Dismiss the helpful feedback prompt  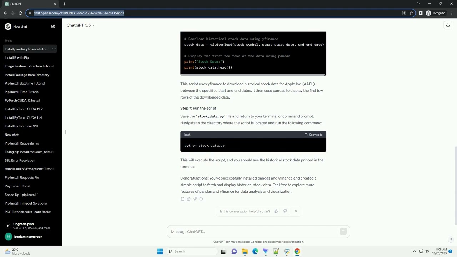(x=296, y=211)
